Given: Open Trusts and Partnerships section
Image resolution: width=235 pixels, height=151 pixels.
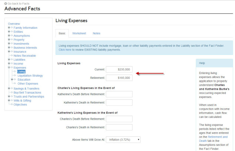Looking at the screenshot, I should (29, 96).
